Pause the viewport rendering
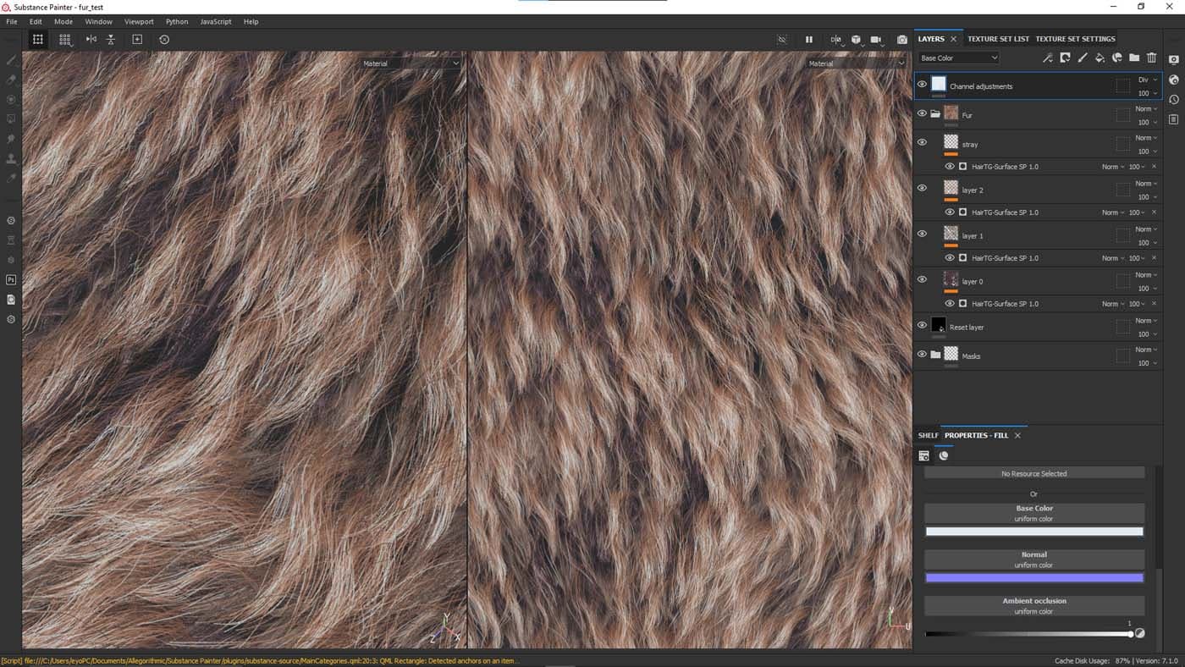The height and width of the screenshot is (667, 1185). click(808, 39)
